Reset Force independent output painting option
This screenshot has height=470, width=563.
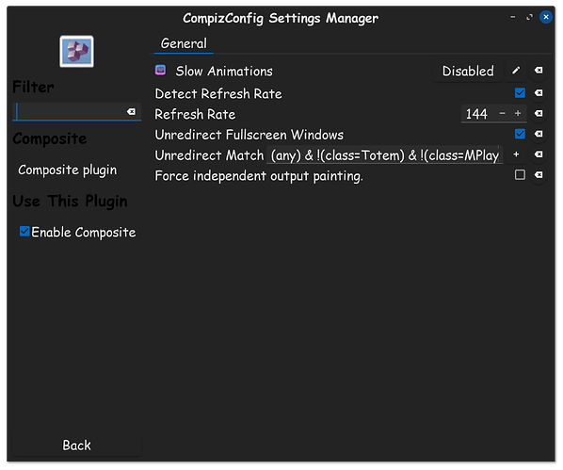point(539,175)
